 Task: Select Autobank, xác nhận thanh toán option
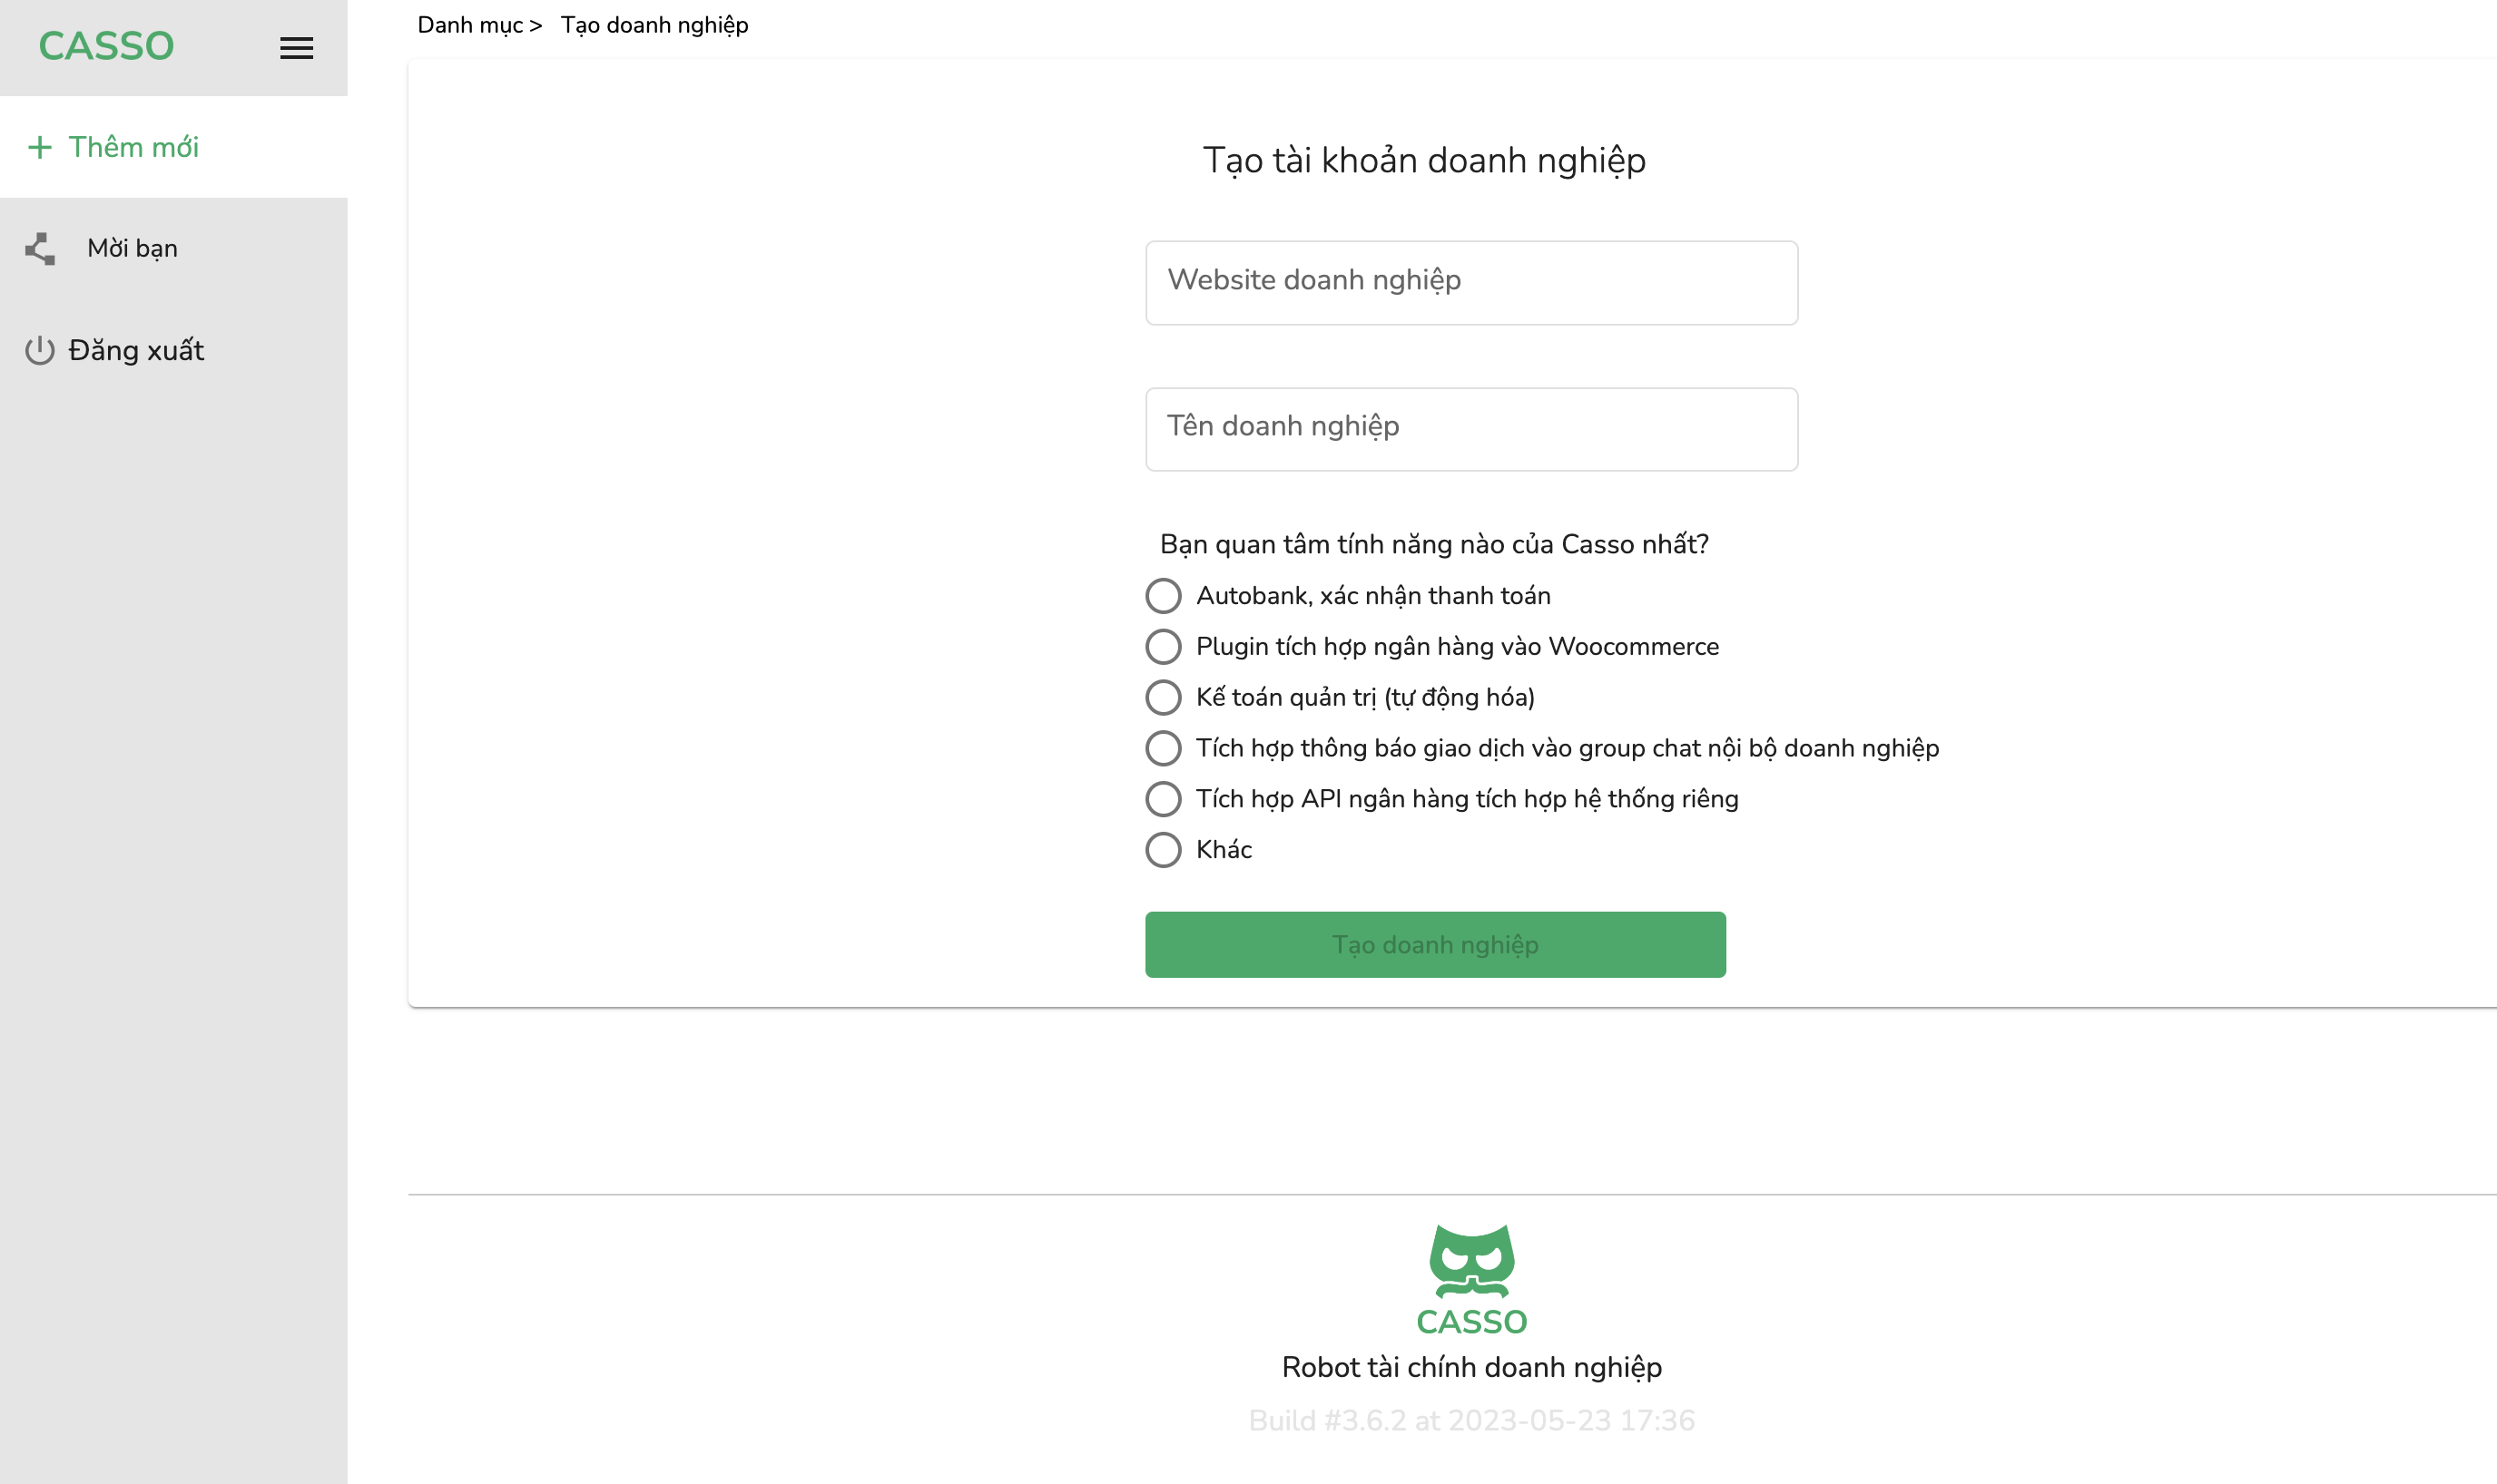pyautogui.click(x=1164, y=596)
